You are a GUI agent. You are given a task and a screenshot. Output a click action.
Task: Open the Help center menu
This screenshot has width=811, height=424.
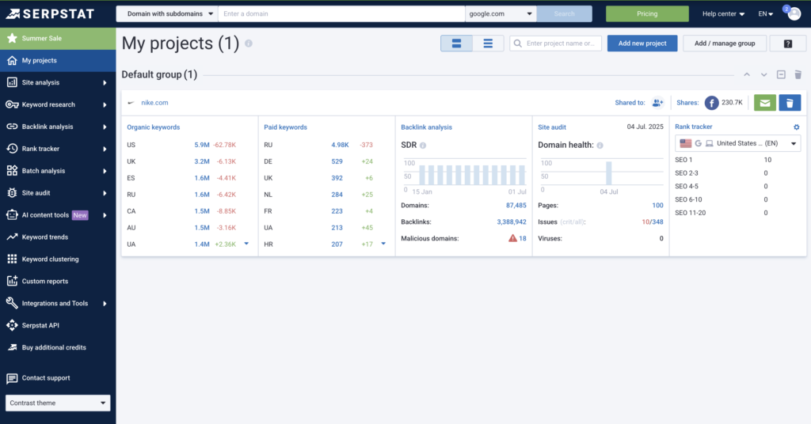(723, 14)
